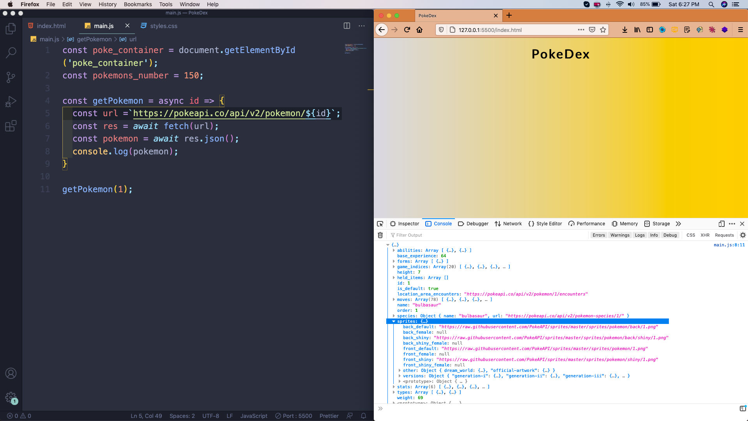Expand the species object
Viewport: 748px width, 421px height.
[394, 316]
